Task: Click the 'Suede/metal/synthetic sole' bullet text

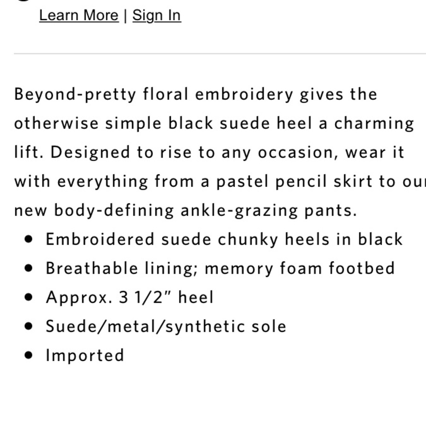Action: pos(166,326)
